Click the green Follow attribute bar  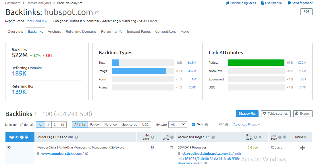click(256, 63)
